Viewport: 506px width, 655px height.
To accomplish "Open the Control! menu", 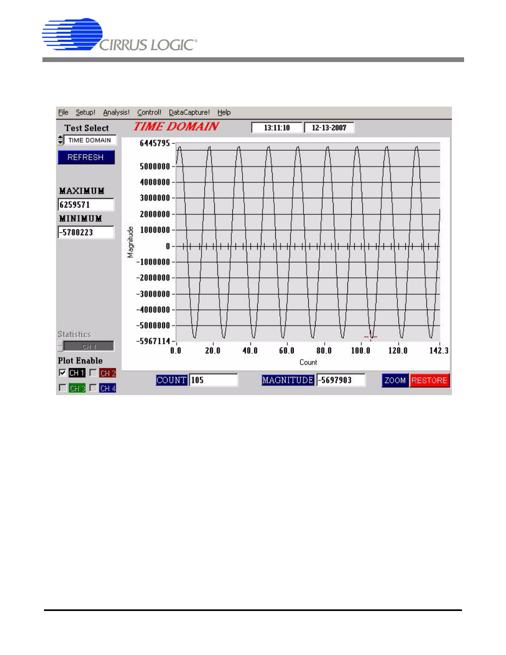I will click(149, 112).
